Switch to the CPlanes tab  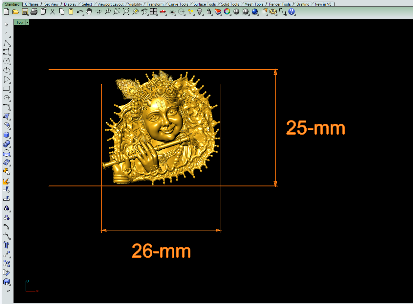(x=32, y=4)
